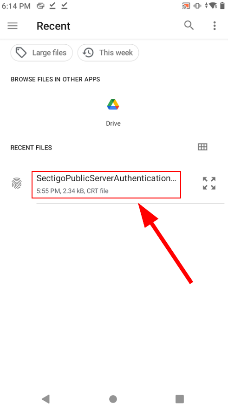Open the hamburger navigation menu
Screen dimensions: 228x410
13,26
